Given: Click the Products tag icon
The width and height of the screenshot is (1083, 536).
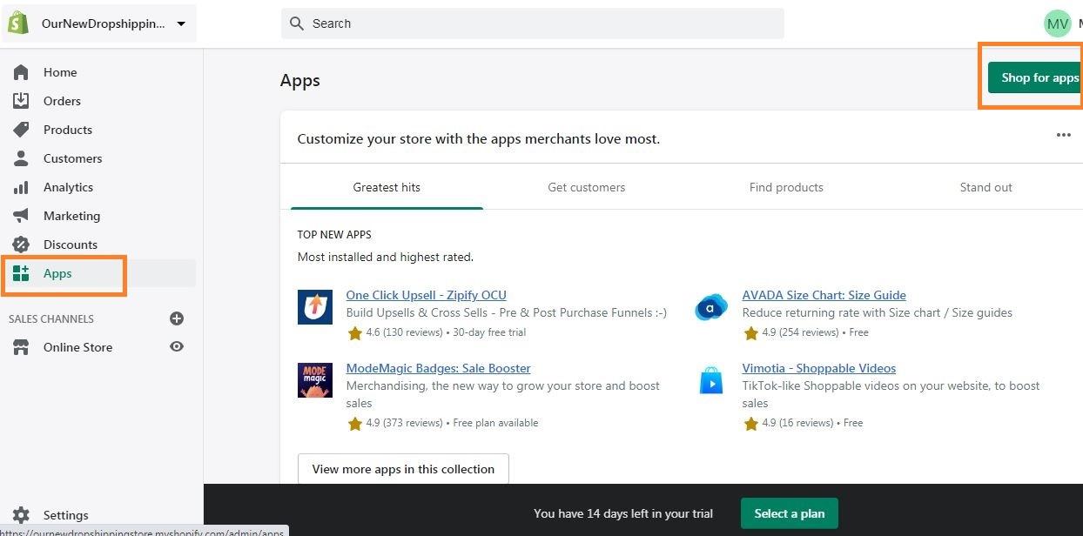Looking at the screenshot, I should tap(21, 130).
